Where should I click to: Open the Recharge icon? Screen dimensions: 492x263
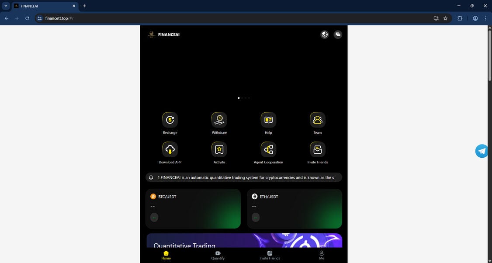170,120
